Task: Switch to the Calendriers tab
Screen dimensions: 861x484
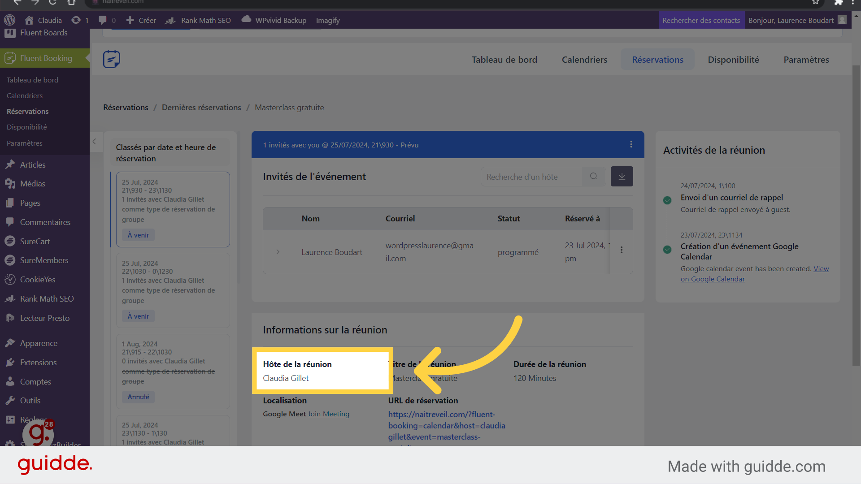Action: [584, 60]
